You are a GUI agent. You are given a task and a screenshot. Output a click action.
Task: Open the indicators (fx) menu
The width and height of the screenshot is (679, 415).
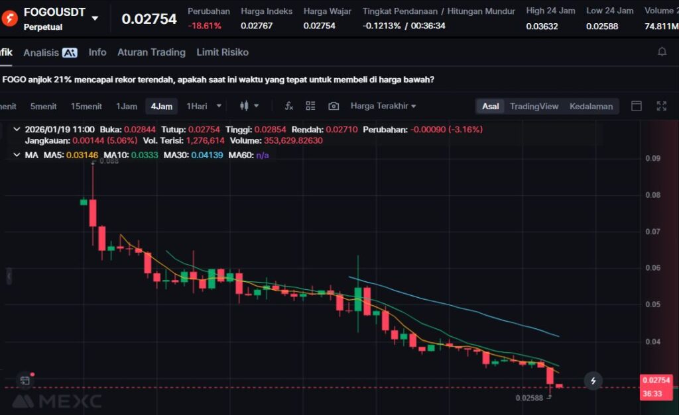pyautogui.click(x=289, y=106)
